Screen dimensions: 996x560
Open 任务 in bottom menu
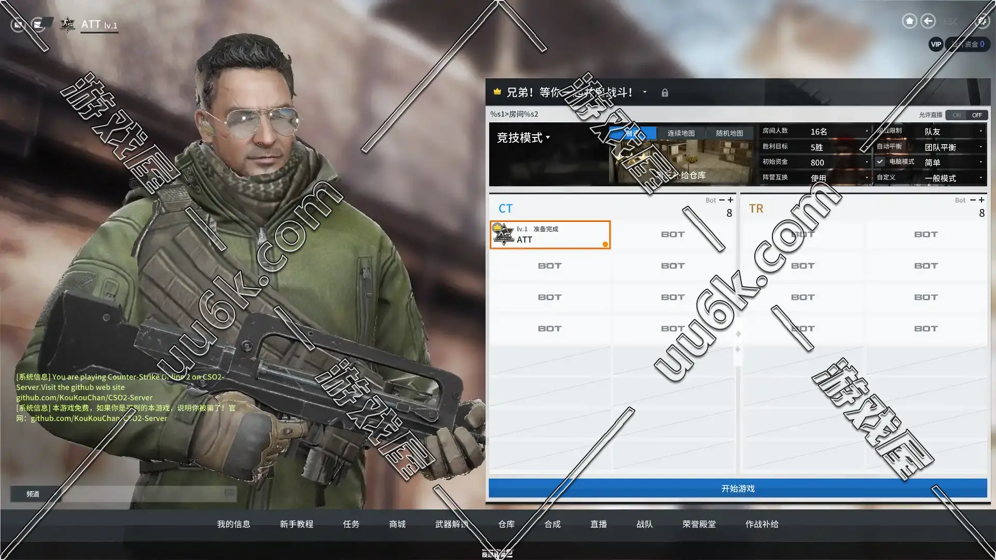click(351, 524)
